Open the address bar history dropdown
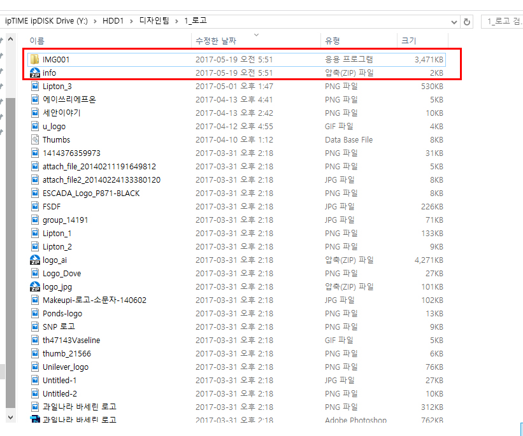The image size is (523, 436). coord(454,22)
